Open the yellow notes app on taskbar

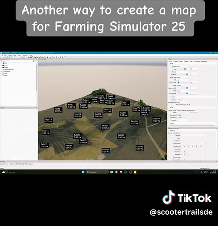click(x=135, y=172)
